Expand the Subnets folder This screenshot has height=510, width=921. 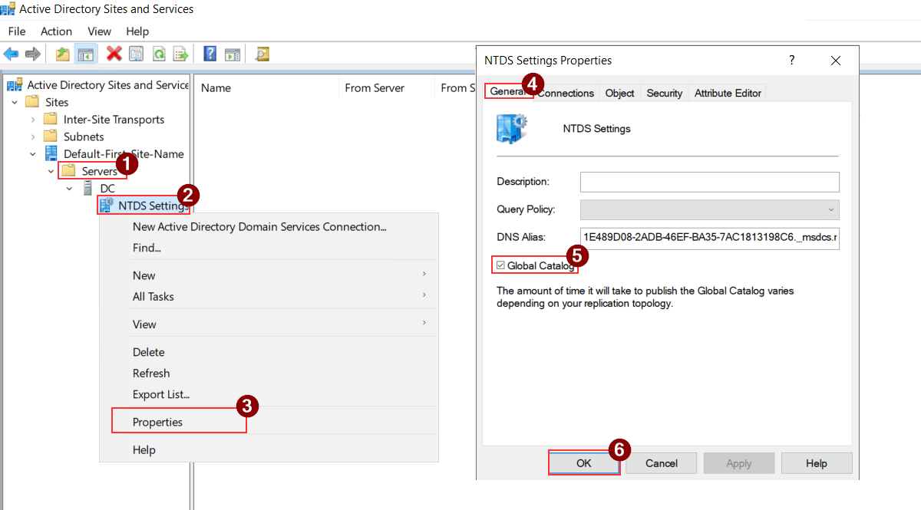(32, 137)
